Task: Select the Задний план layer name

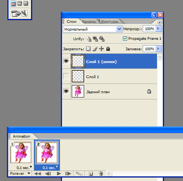Action: click(98, 92)
